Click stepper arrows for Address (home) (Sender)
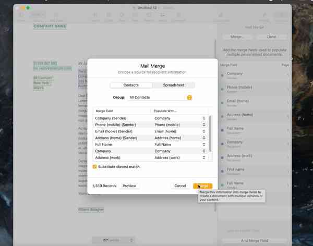This screenshot has width=313, height=246. coord(203,138)
